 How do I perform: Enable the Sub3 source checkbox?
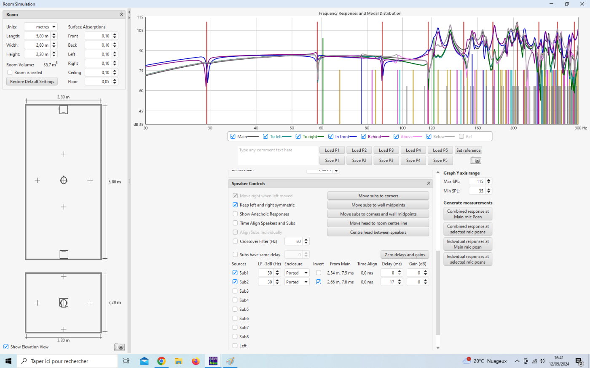pos(235,291)
